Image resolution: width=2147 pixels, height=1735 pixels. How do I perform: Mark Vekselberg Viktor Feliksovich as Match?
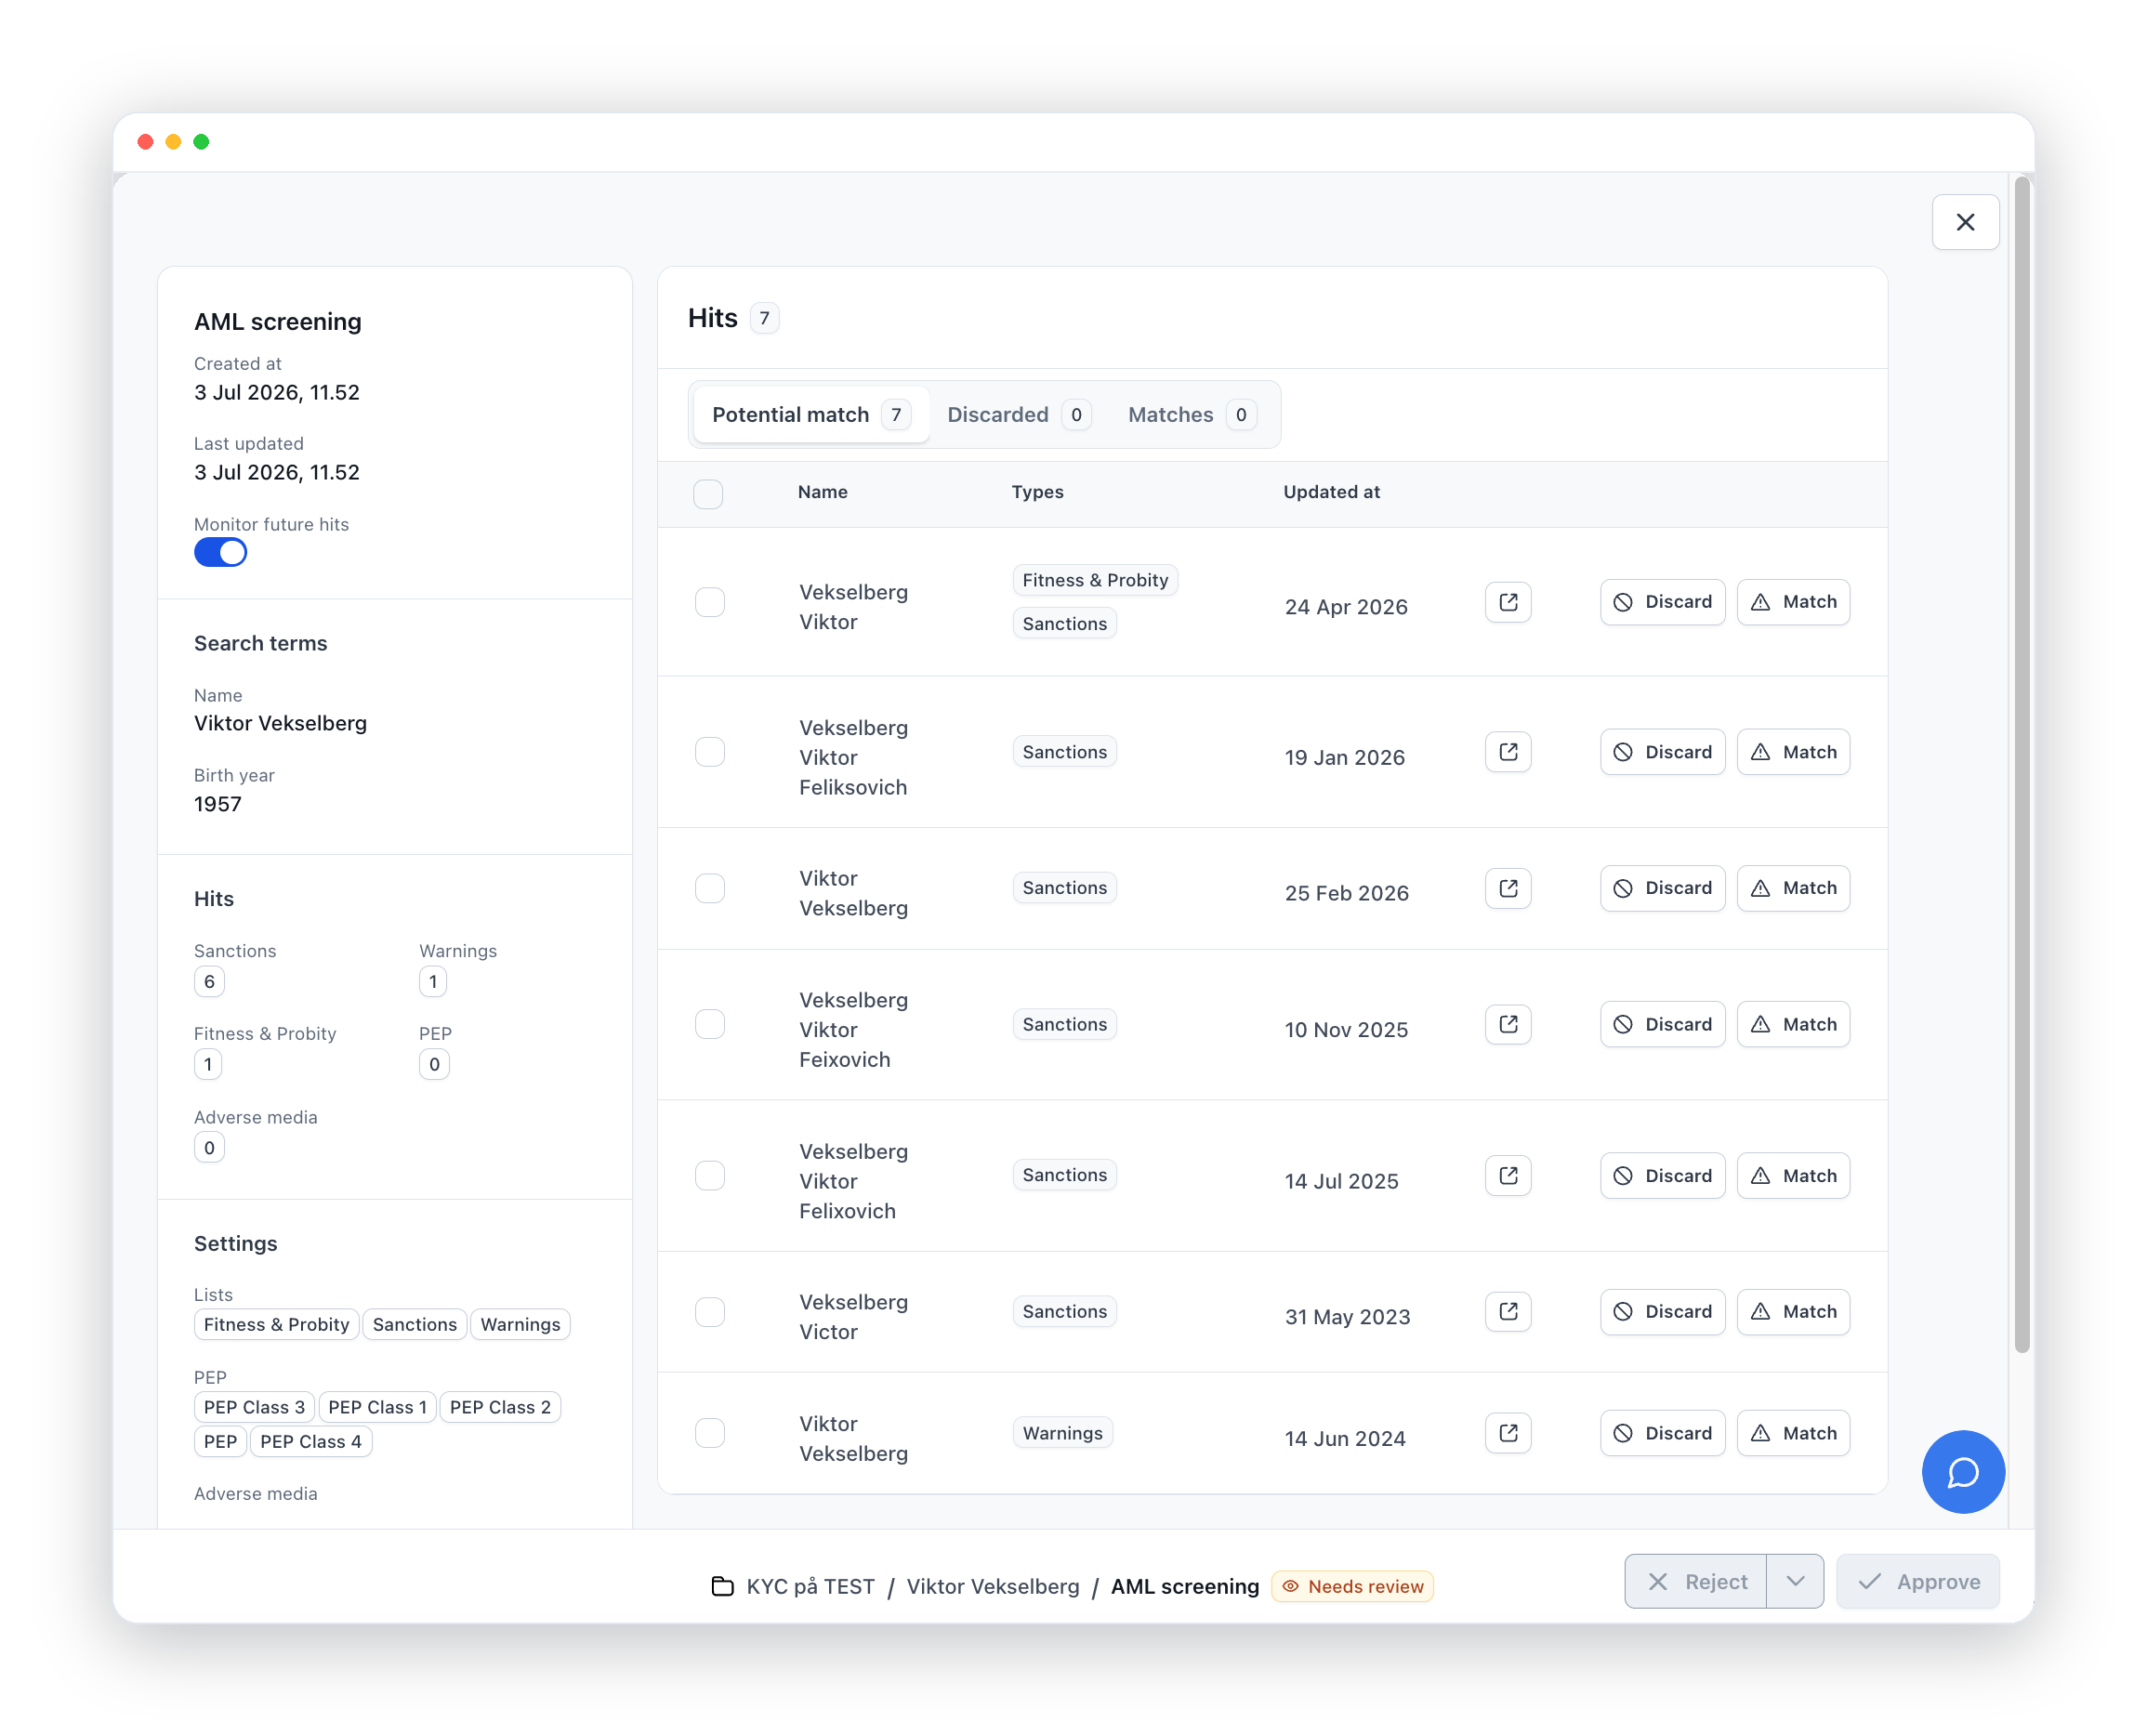[1792, 752]
